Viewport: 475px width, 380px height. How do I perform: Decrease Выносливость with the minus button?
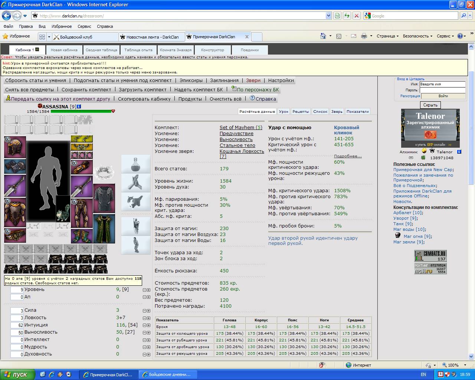[x=145, y=332]
